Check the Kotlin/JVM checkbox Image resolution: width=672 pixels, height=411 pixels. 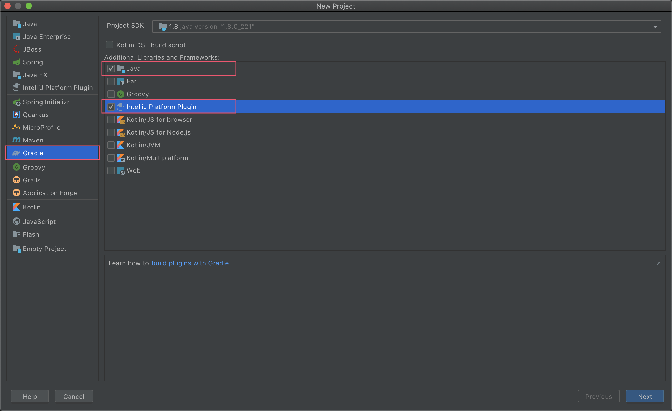click(111, 145)
